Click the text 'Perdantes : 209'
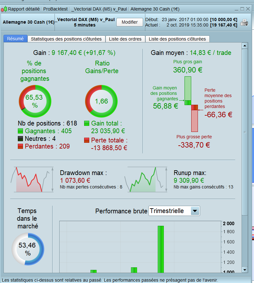The image size is (254, 283). (47, 146)
